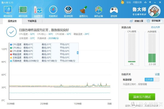
Task: Click 保存截屏 save screenshot button
Action: coord(154,21)
